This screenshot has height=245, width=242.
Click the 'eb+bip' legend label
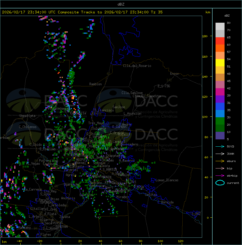coord(232,176)
